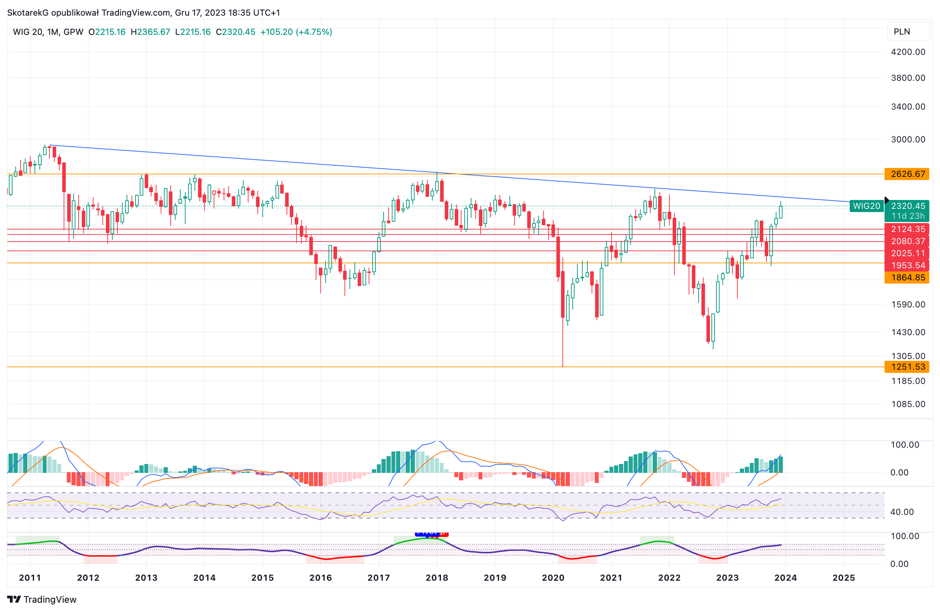Image resolution: width=940 pixels, height=612 pixels.
Task: Click the 1251.53 orange price label
Action: (x=907, y=367)
